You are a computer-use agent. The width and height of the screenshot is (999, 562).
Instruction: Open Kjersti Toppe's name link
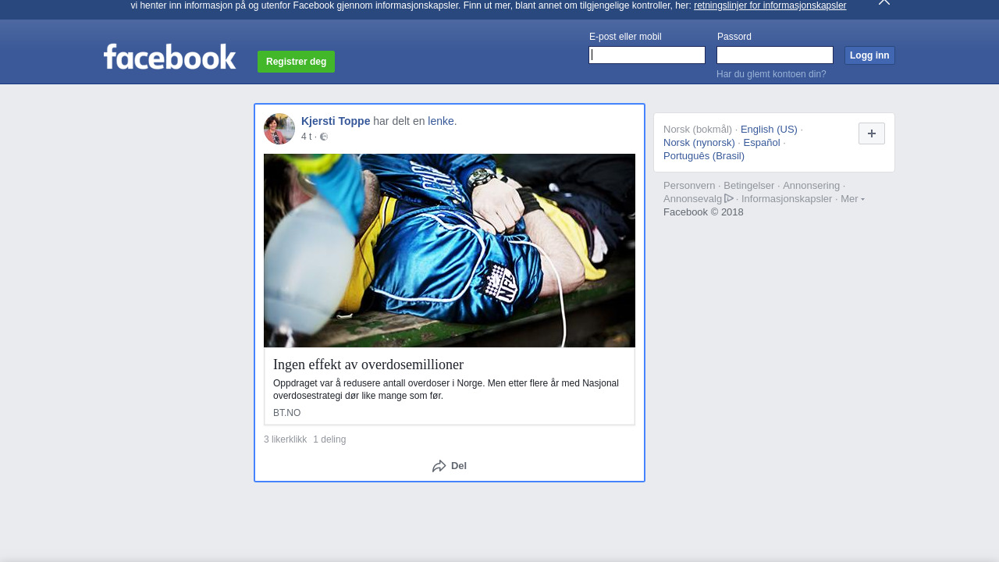[x=336, y=121]
